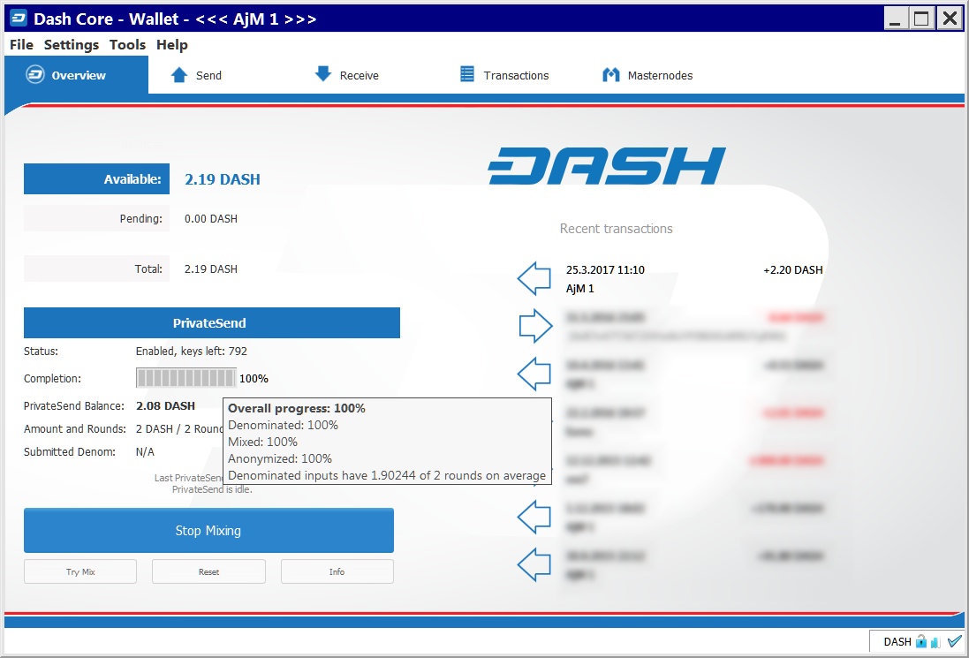Screen dimensions: 969x658
Task: Click the "Available:" label box
Action: [96, 179]
